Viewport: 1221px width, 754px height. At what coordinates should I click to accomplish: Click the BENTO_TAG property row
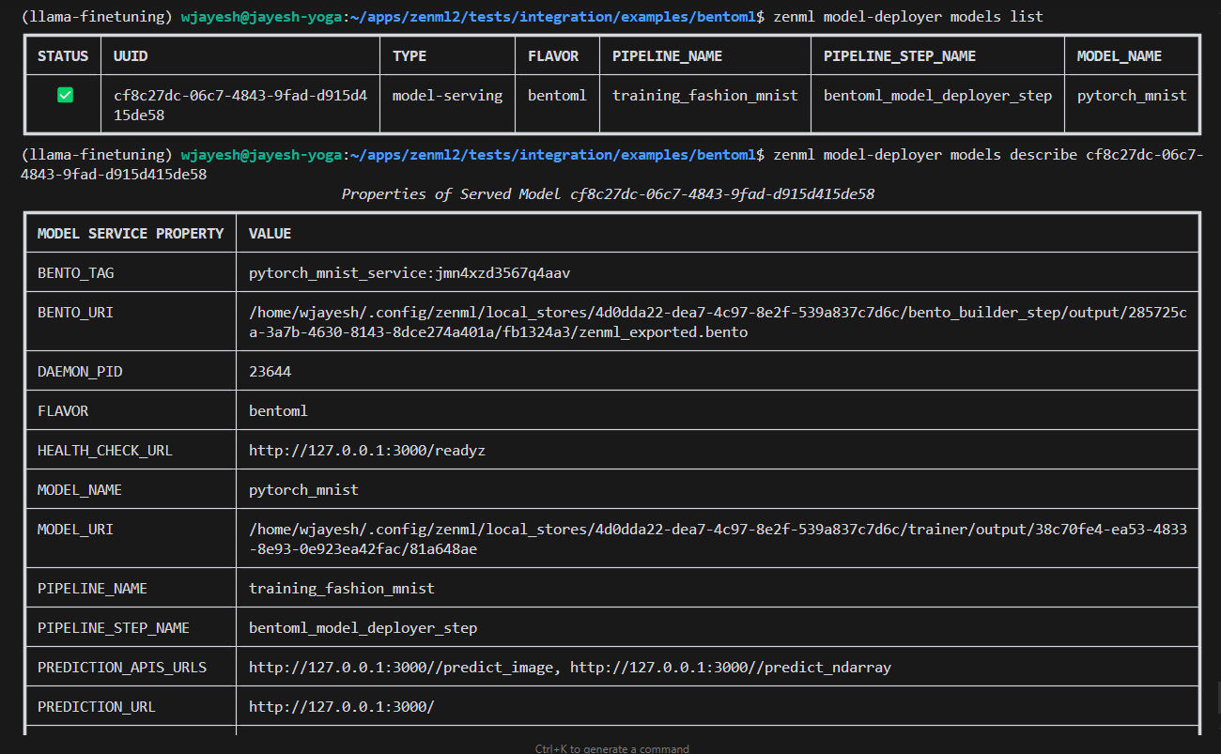76,273
